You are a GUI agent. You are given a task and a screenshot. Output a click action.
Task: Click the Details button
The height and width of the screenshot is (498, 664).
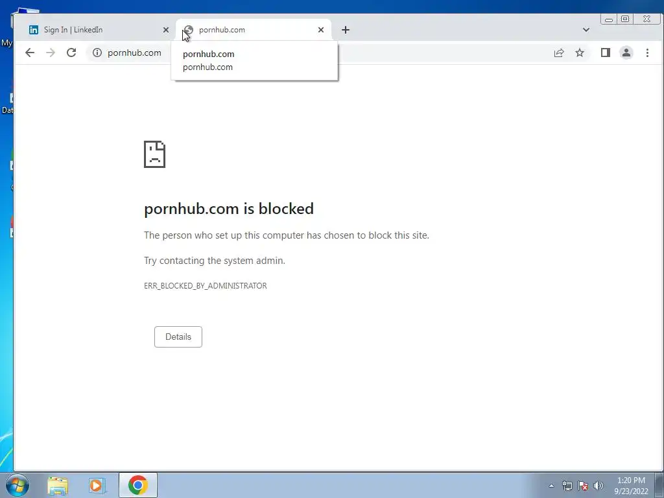point(178,337)
